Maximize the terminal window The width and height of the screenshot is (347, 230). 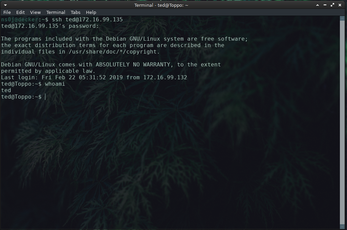coord(332,5)
